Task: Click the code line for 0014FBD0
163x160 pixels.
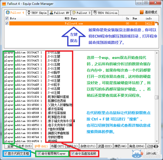Action: pos(38,105)
